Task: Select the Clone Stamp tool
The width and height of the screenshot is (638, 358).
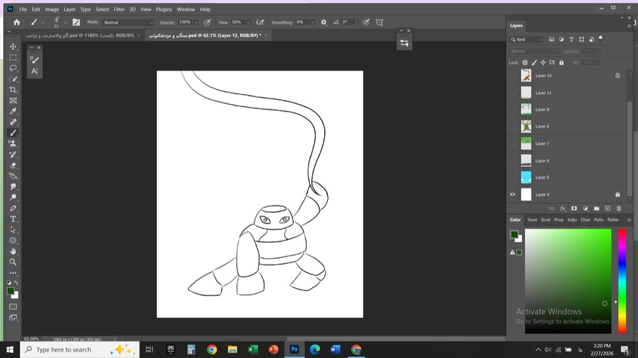Action: (x=13, y=143)
